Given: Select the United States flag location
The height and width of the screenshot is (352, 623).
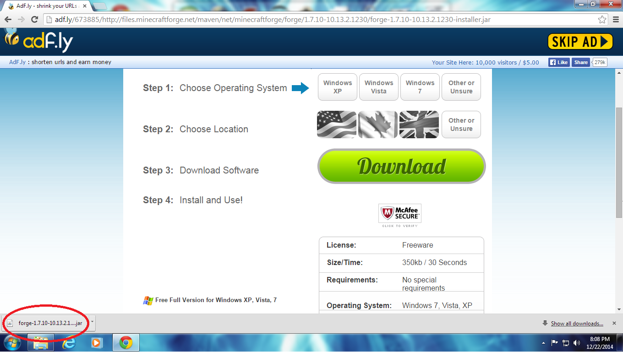Looking at the screenshot, I should [x=337, y=125].
